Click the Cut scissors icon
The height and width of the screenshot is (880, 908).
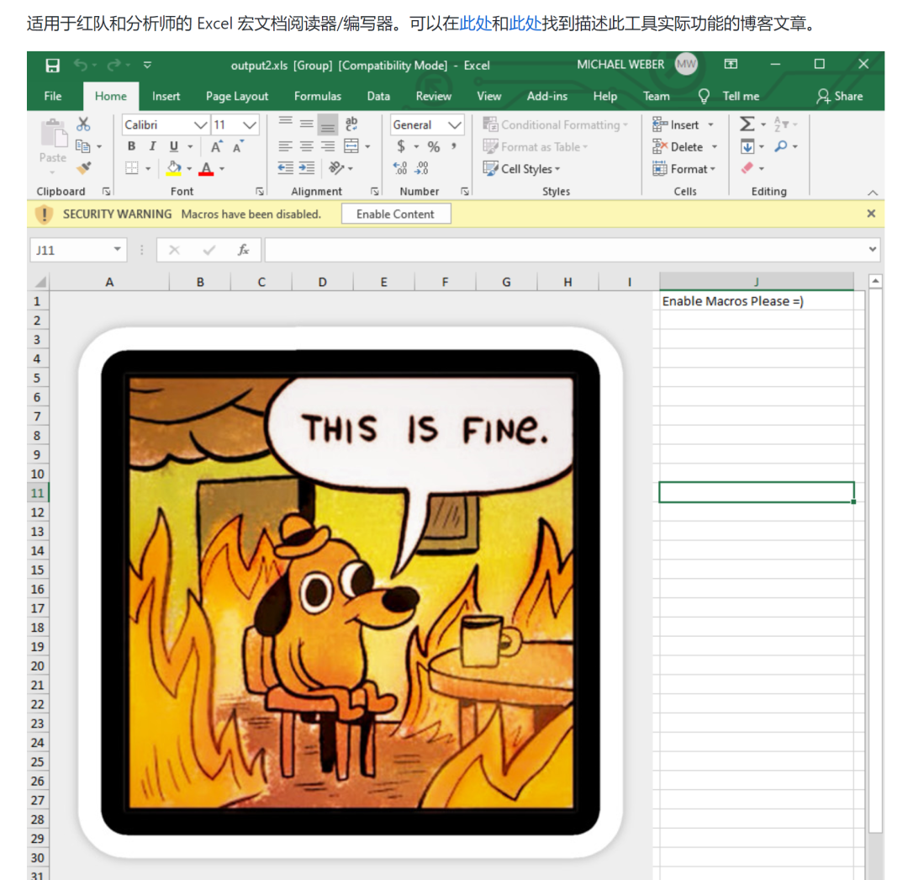(83, 124)
